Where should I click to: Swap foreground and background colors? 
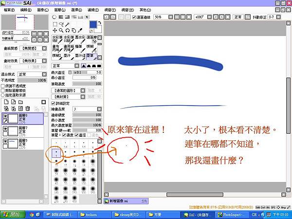tap(100, 23)
